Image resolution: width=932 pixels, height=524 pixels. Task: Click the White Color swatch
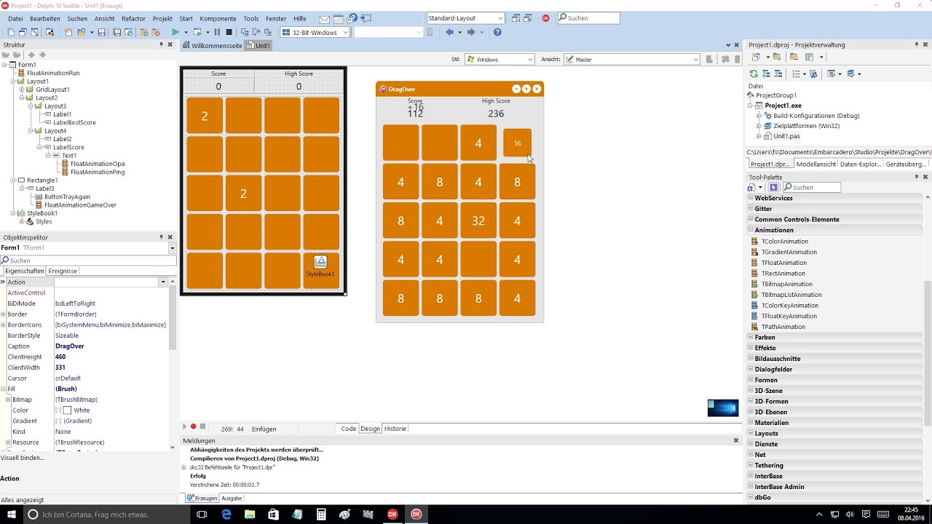(x=67, y=410)
